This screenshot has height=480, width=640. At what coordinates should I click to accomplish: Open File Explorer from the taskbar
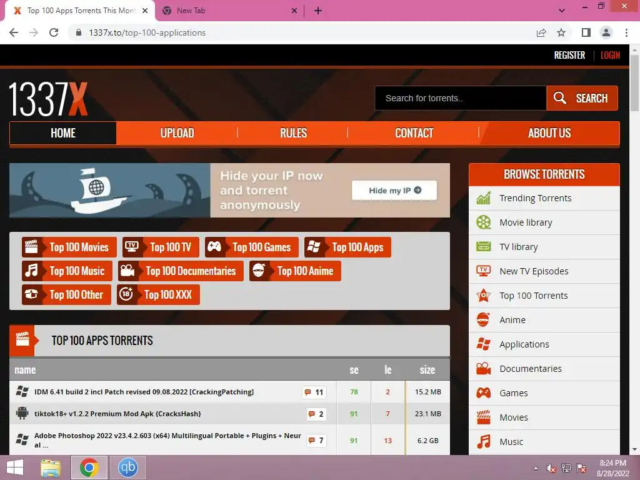click(x=51, y=467)
